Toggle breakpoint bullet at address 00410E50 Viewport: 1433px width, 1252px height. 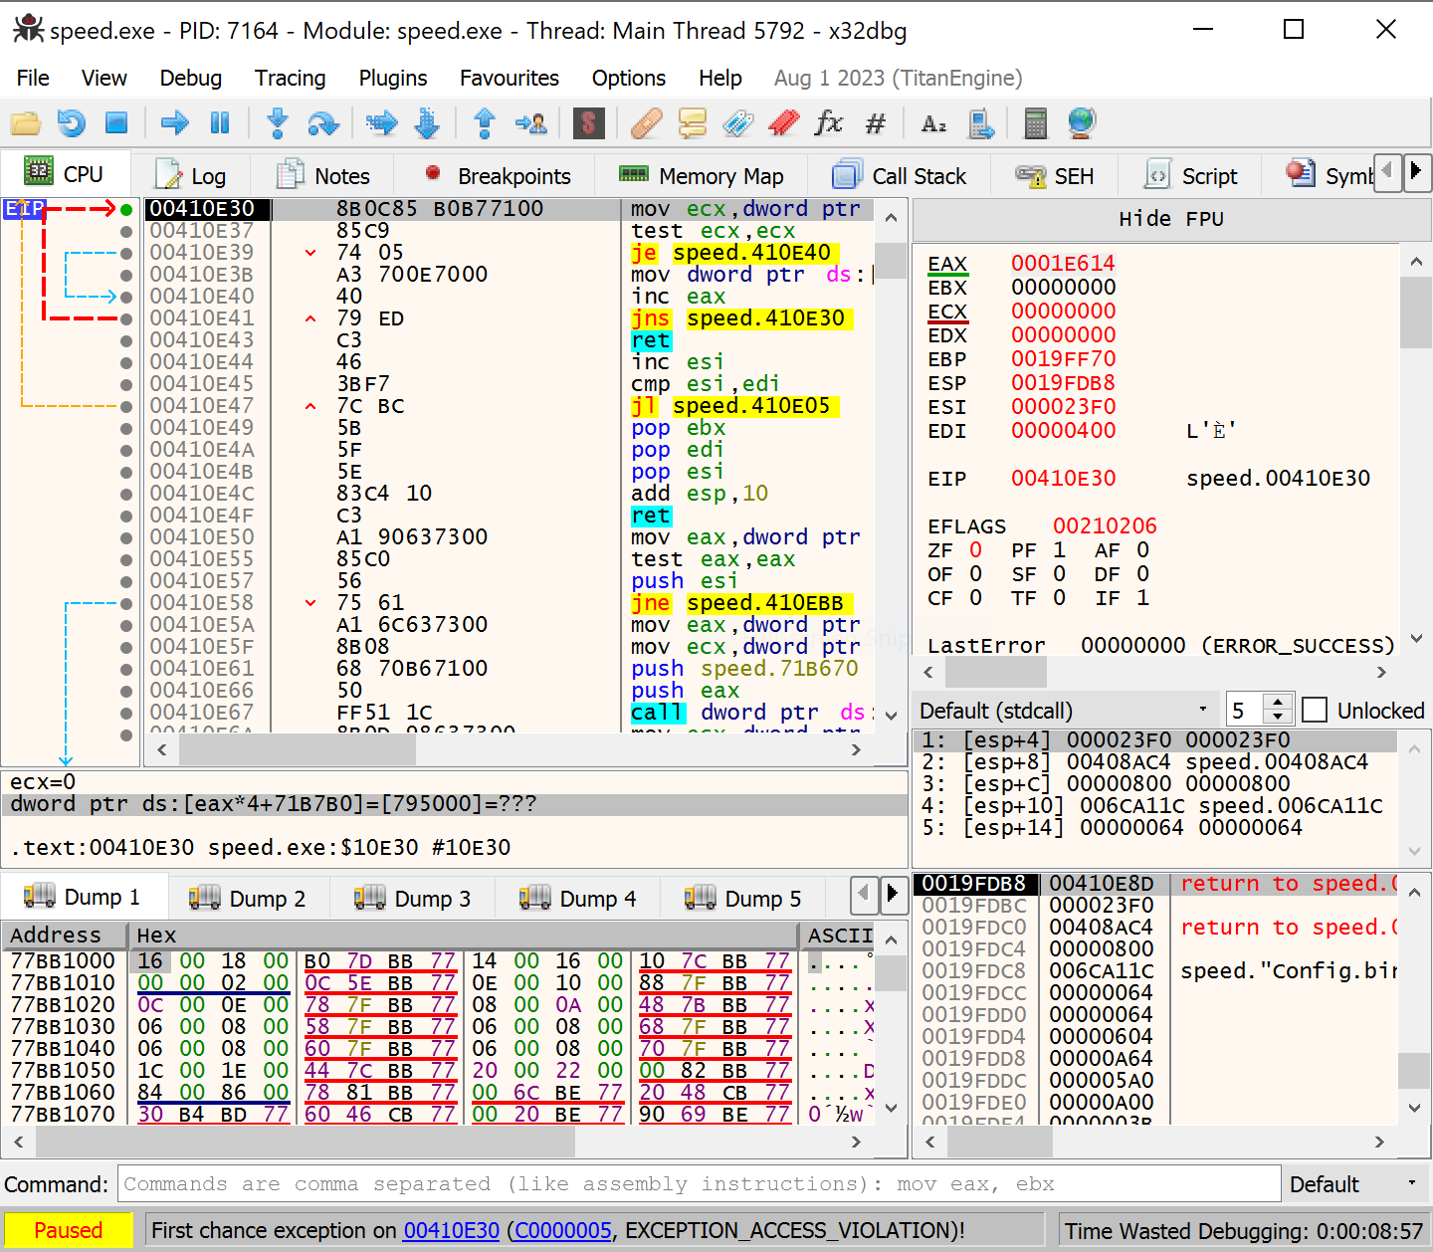126,537
